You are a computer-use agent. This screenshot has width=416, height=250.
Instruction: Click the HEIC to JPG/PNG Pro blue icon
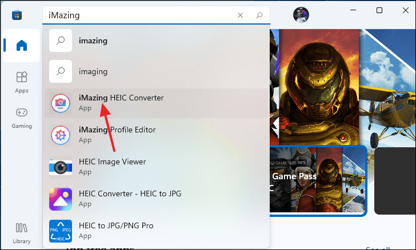click(61, 231)
